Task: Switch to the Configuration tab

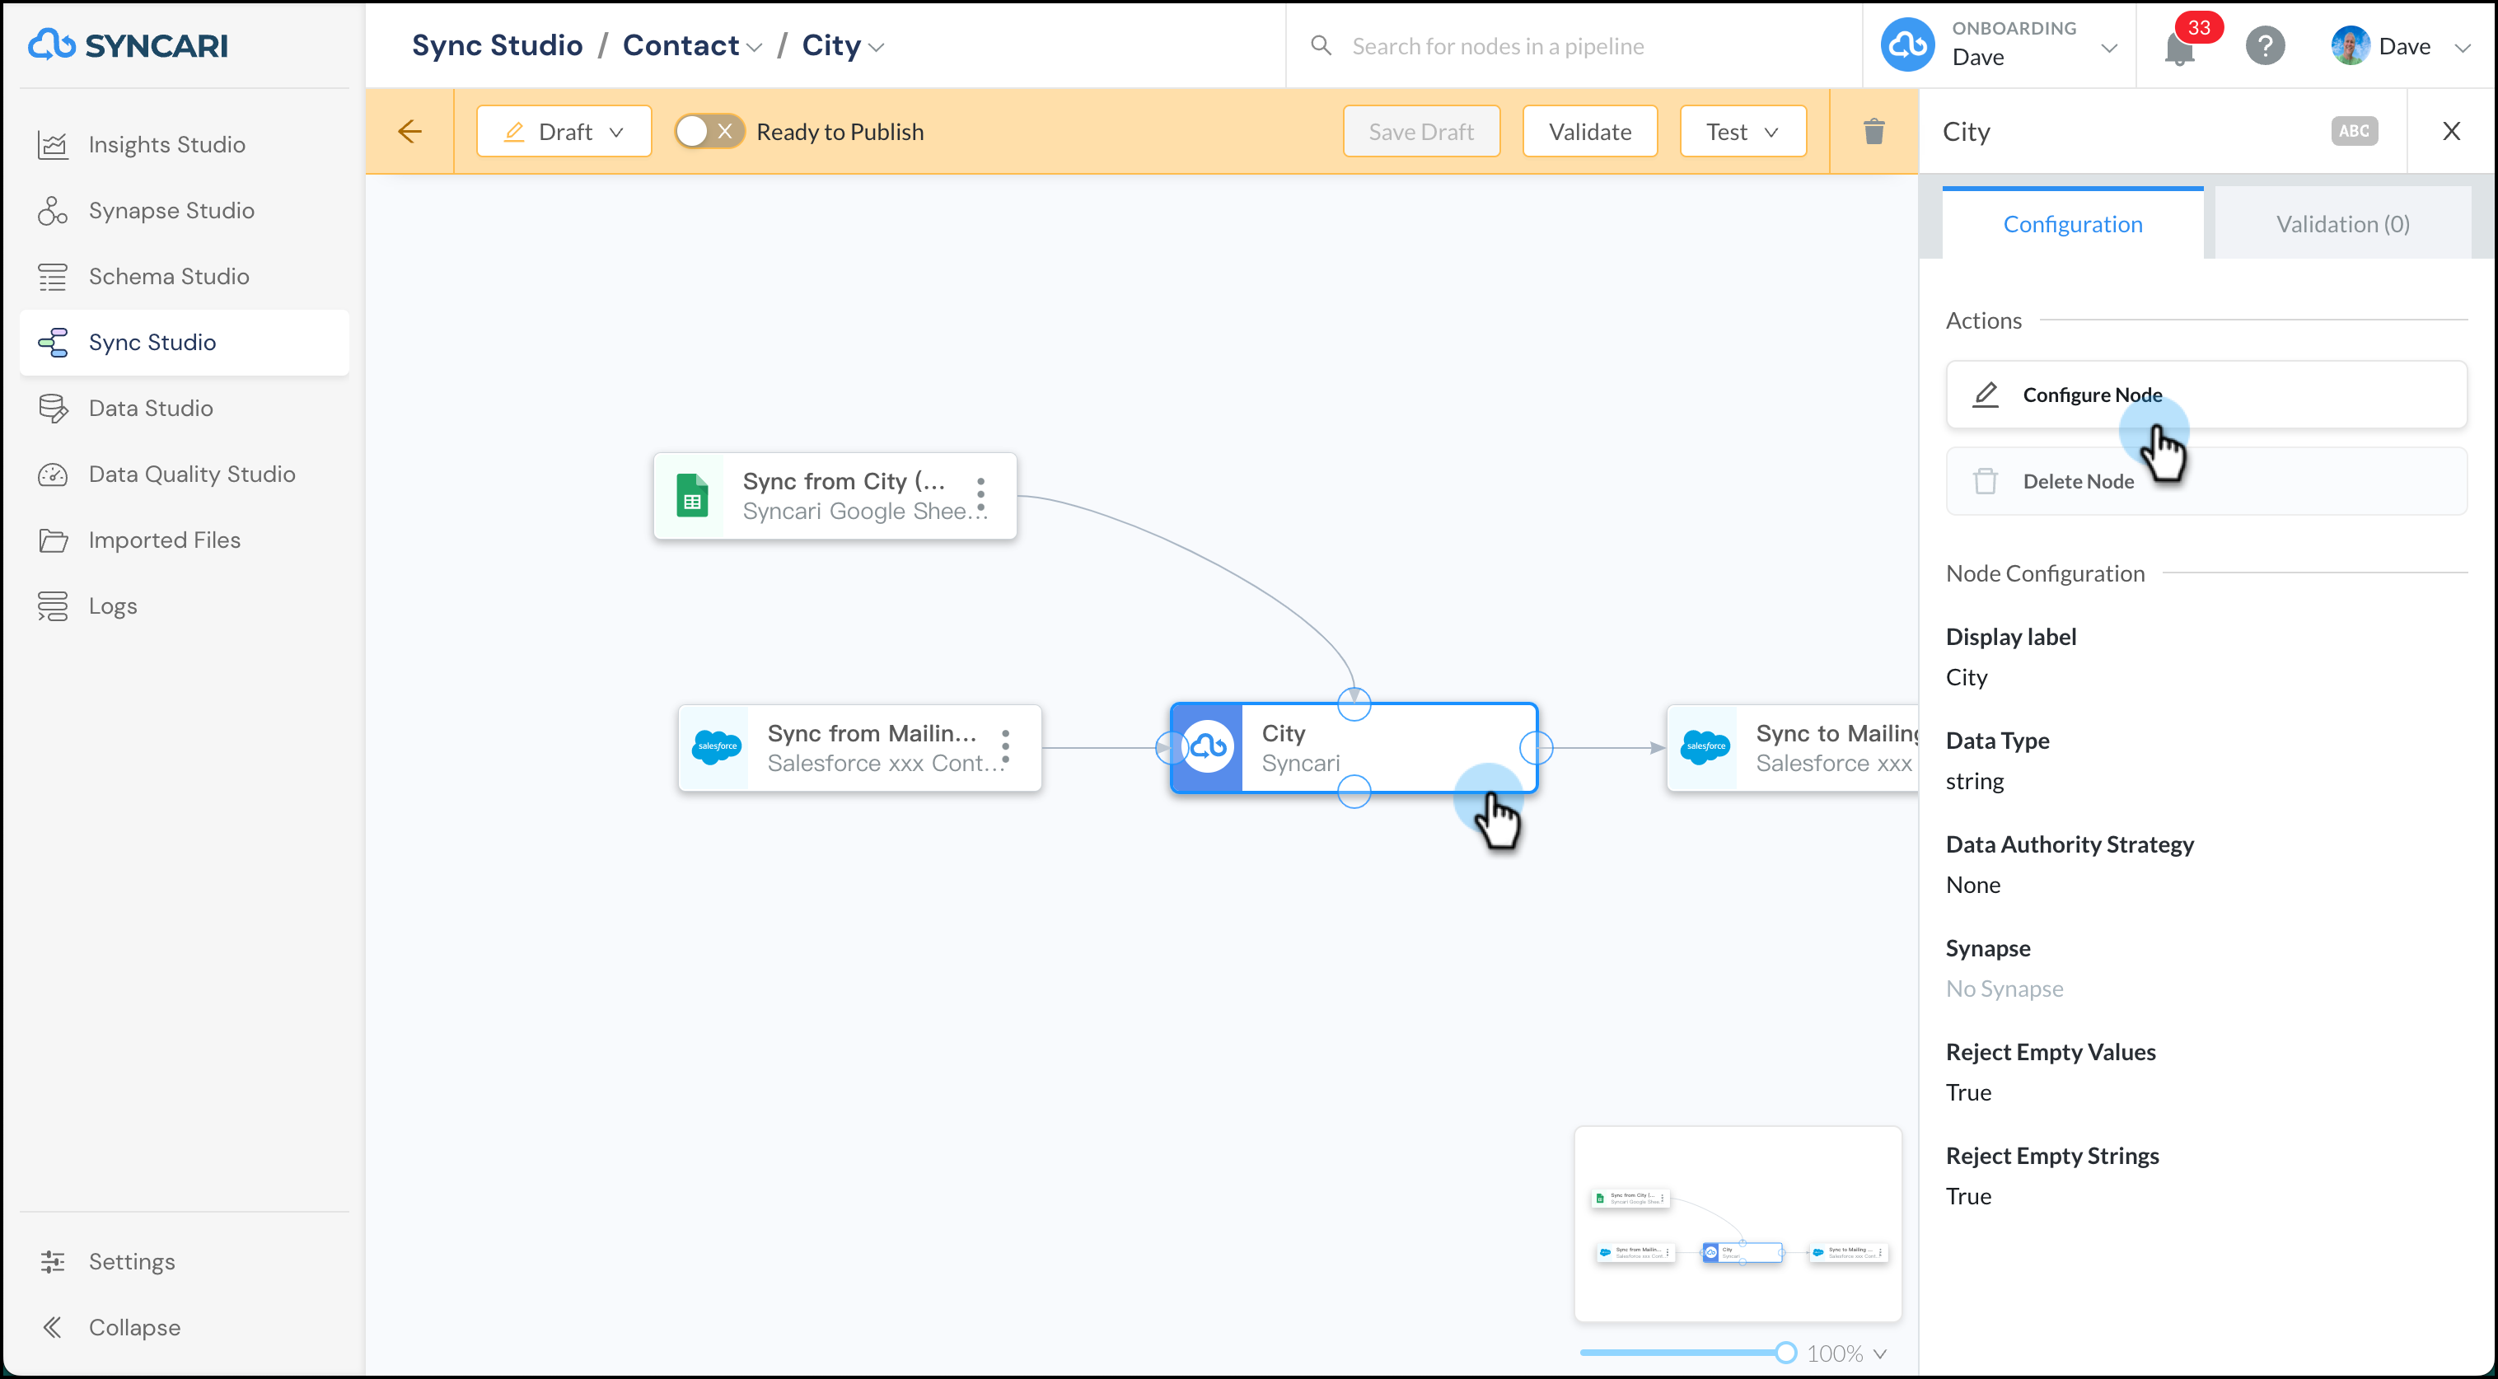Action: [x=2072, y=224]
